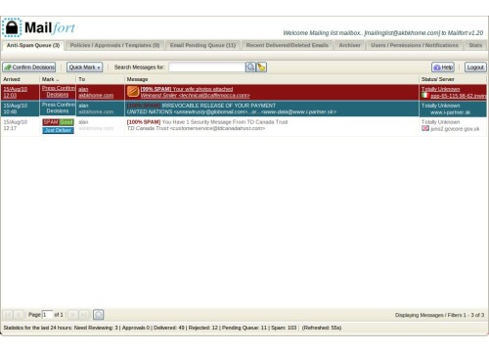The image size is (489, 352).
Task: Click the UK flag server icon
Action: click(x=425, y=128)
